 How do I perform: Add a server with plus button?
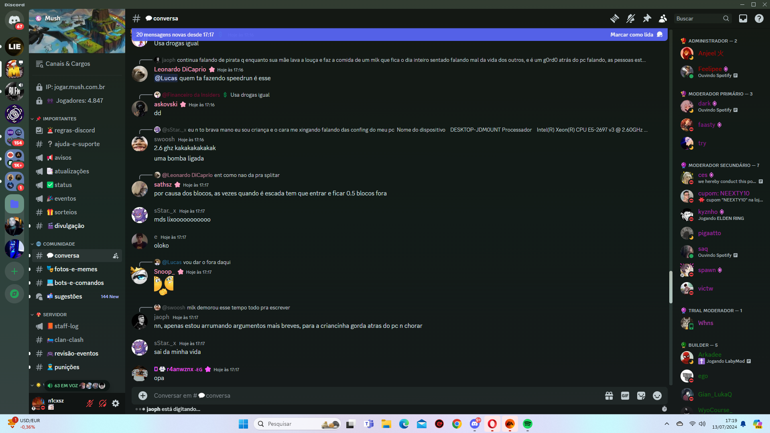[14, 271]
